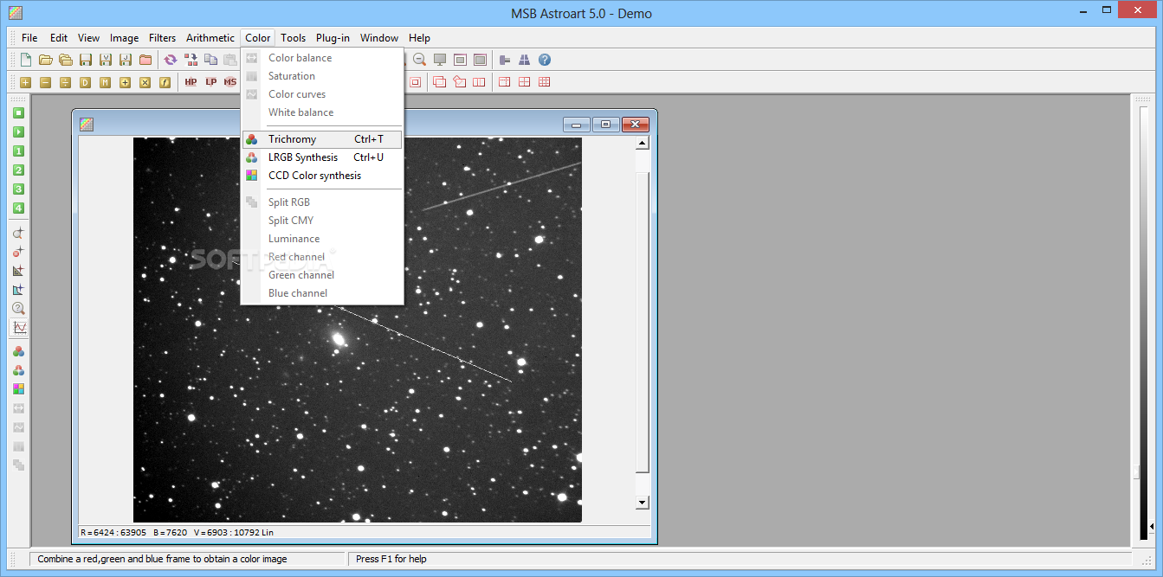Click the green number 4 icon
This screenshot has width=1163, height=577.
[x=18, y=208]
